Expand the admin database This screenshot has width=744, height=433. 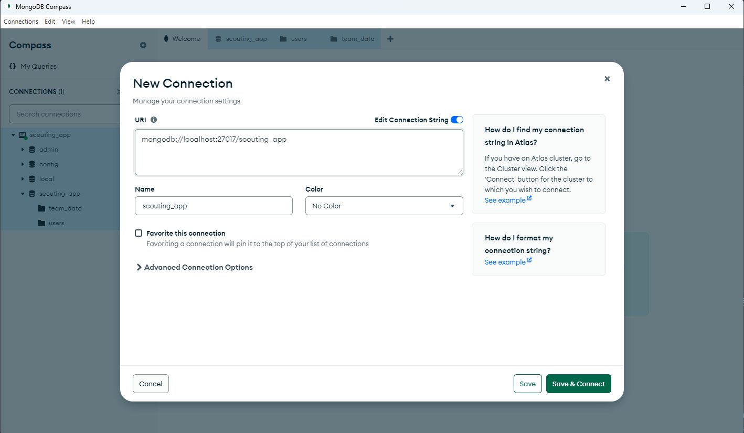coord(23,150)
